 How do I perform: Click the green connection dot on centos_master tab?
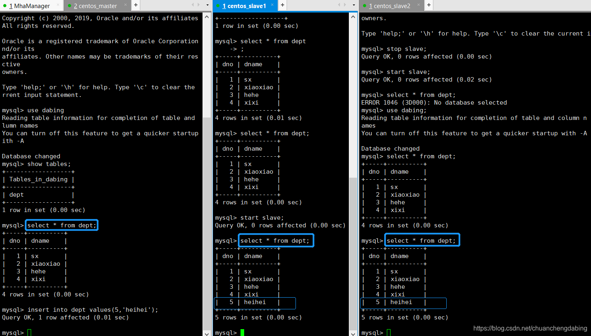pyautogui.click(x=70, y=6)
